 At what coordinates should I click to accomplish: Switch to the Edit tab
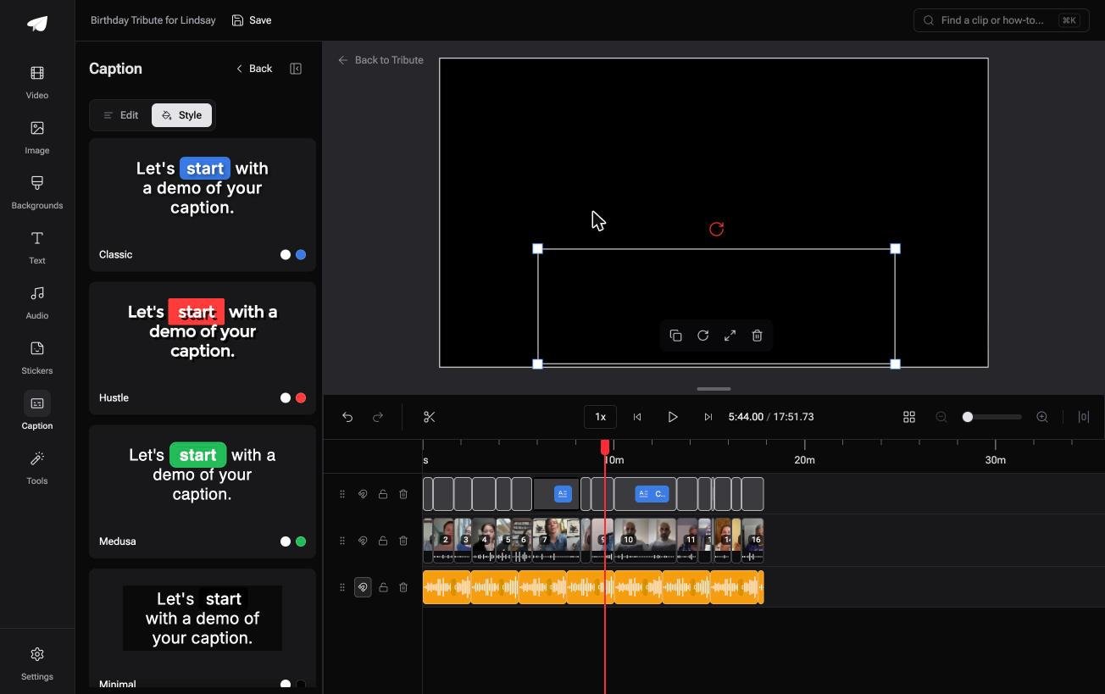coord(120,115)
